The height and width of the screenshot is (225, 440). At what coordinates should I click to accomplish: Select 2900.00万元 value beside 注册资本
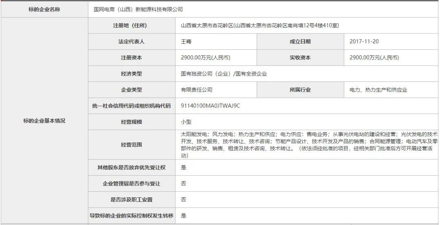[x=206, y=58]
